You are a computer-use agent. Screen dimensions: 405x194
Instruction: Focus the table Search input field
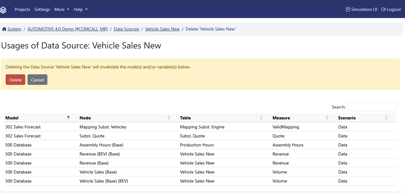pos(372,107)
